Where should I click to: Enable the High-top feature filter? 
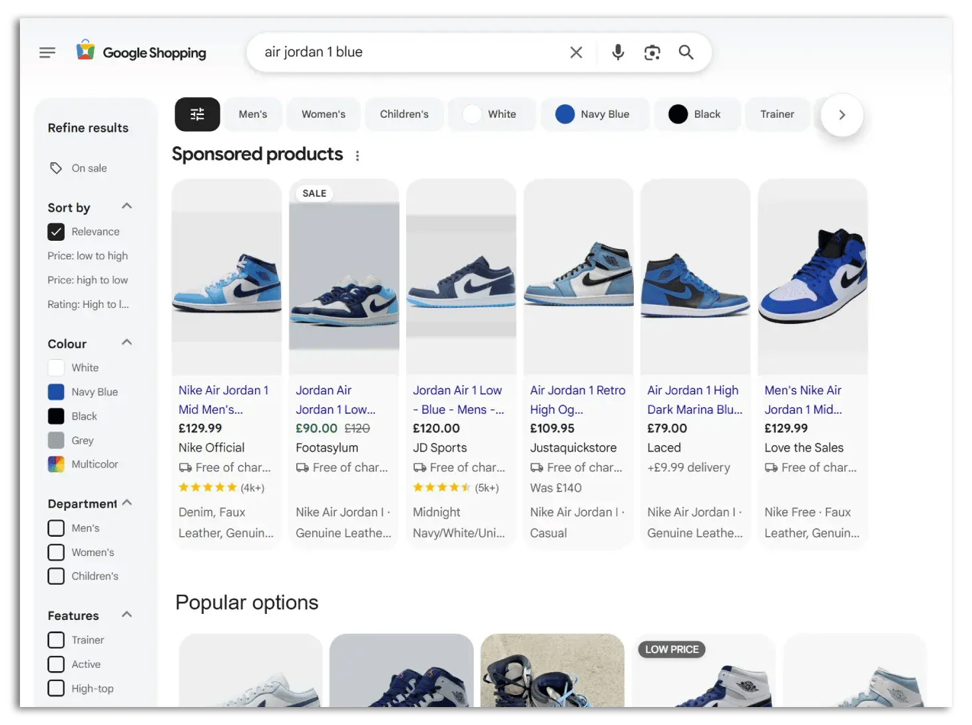coord(56,688)
